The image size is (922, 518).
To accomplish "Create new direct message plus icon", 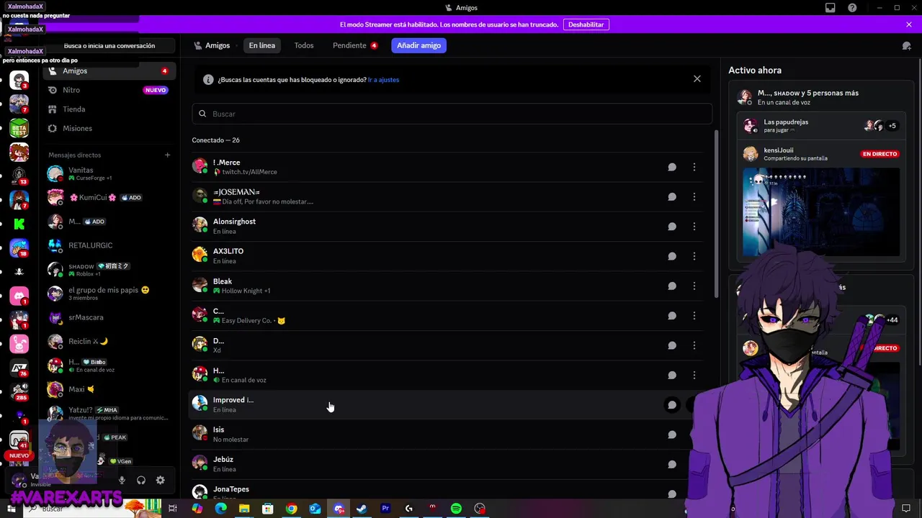I will (x=167, y=155).
